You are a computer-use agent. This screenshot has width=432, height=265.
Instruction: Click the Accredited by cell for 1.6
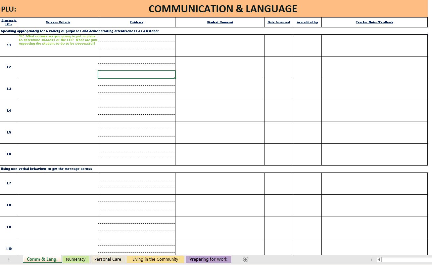[x=307, y=154]
